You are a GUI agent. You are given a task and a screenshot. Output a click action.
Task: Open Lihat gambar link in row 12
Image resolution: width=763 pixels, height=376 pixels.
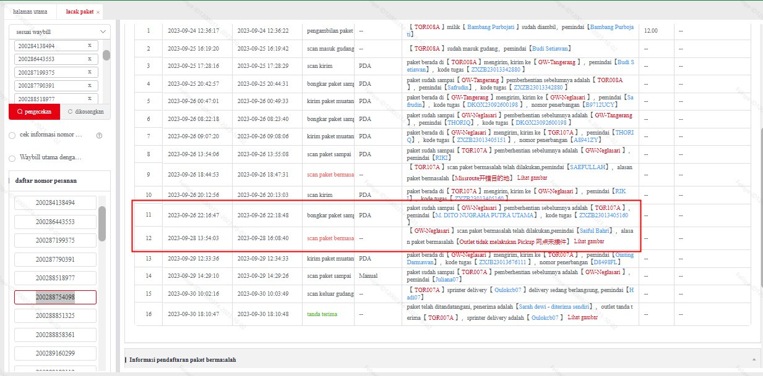[x=589, y=241]
